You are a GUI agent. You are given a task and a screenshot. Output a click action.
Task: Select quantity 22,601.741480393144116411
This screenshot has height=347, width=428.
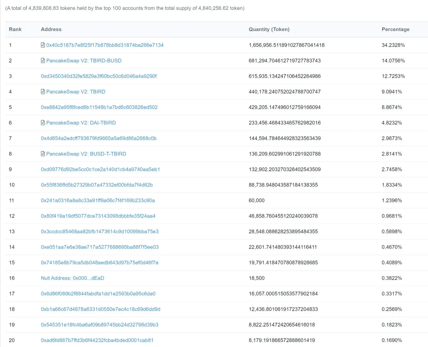(x=283, y=247)
